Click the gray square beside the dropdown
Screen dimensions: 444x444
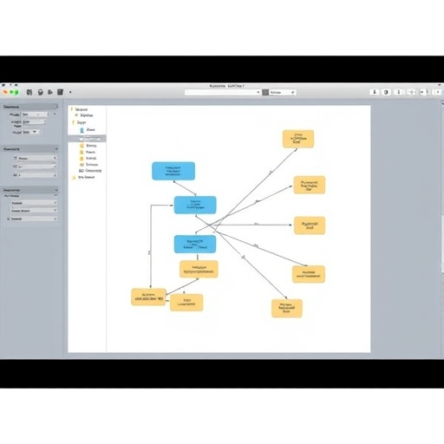(265, 93)
